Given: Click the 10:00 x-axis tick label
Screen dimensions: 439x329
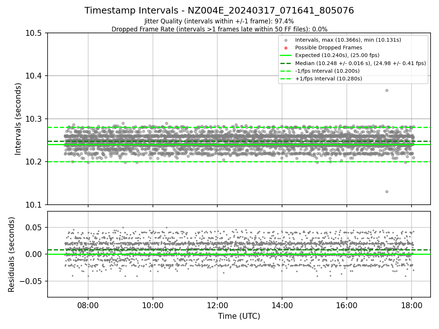Looking at the screenshot, I should (x=153, y=305).
